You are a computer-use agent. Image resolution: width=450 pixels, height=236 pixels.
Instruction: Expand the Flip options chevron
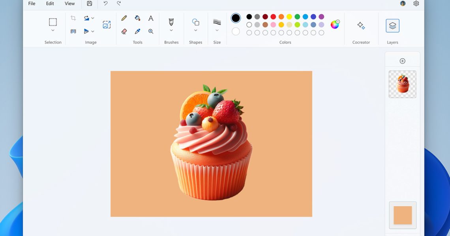93,31
